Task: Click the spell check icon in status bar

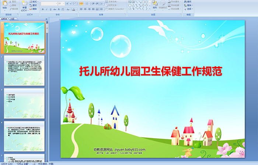Action: [34, 164]
